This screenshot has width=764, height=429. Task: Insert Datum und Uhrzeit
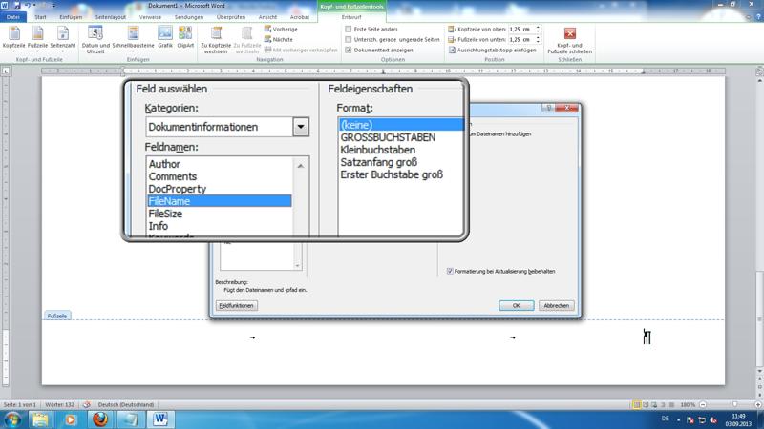95,39
